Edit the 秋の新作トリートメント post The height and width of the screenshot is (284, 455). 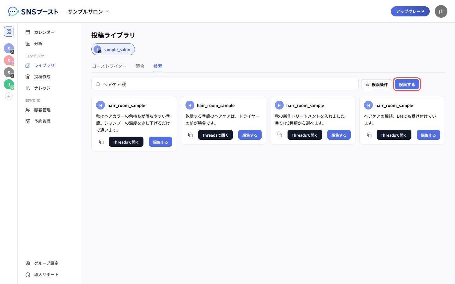pyautogui.click(x=339, y=135)
